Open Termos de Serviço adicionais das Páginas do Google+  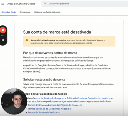(54, 105)
